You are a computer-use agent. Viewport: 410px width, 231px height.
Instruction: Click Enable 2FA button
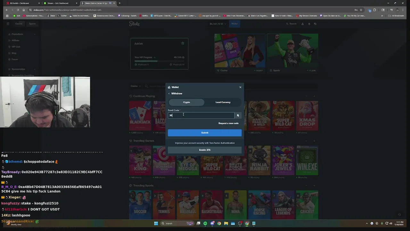coord(205,150)
